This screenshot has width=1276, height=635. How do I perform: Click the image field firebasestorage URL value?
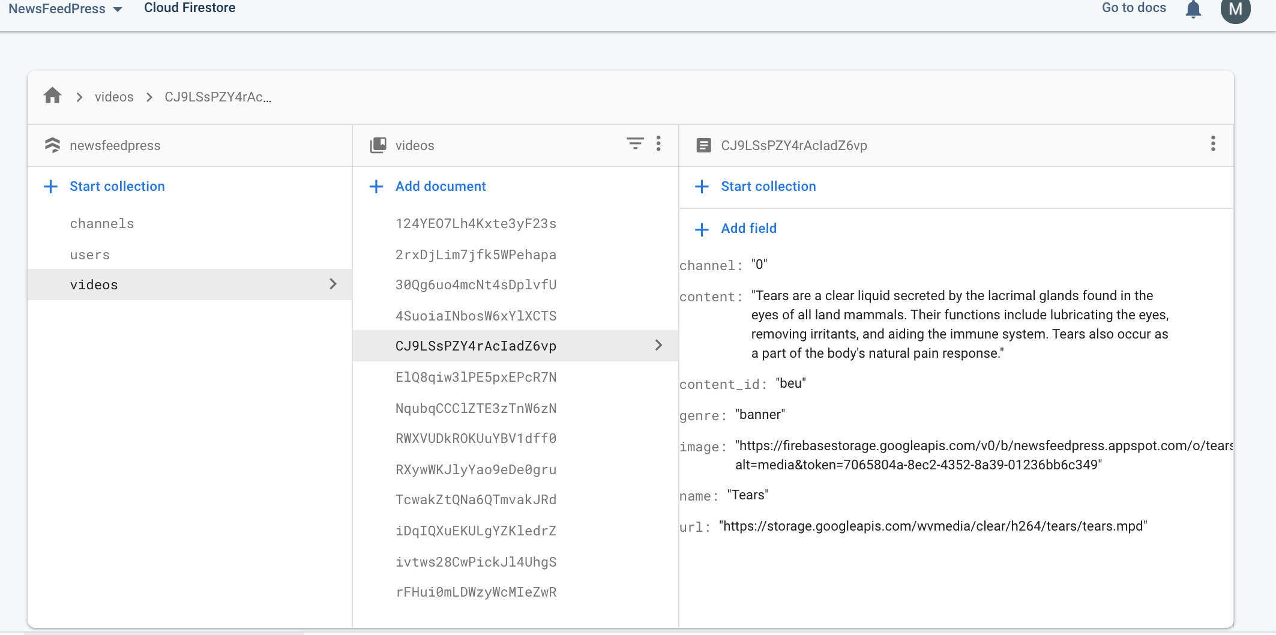click(983, 455)
